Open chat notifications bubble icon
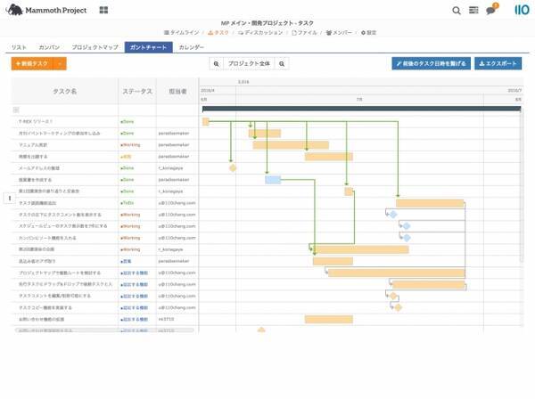Image resolution: width=535 pixels, height=399 pixels. pos(491,11)
